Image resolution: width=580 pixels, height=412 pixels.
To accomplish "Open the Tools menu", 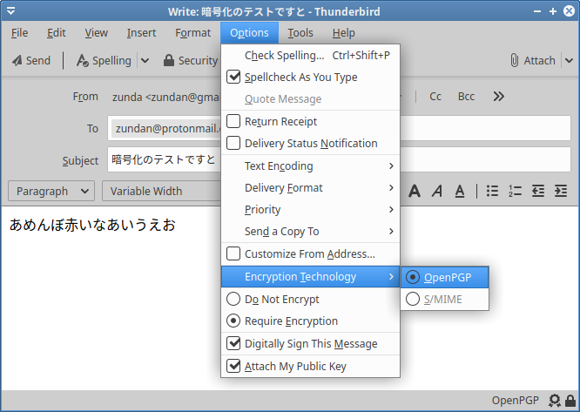I will click(x=300, y=33).
